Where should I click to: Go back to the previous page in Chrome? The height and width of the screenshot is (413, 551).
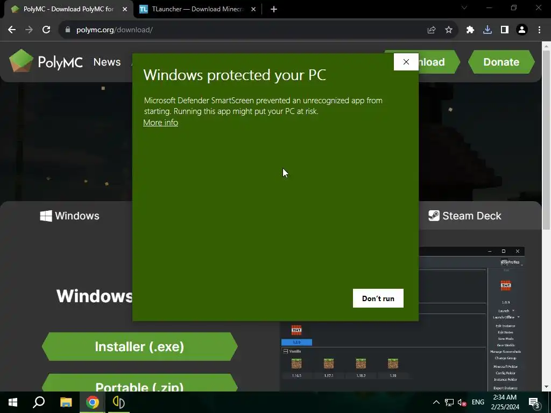(x=12, y=30)
